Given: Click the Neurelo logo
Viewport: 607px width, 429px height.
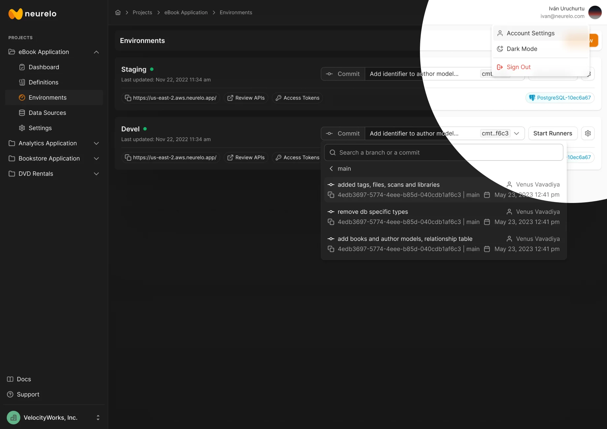Looking at the screenshot, I should point(32,14).
